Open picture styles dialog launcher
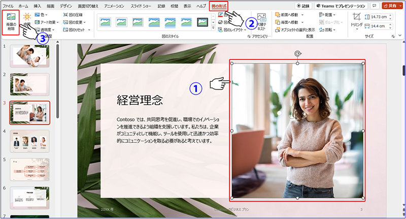406x219 pixels. pos(249,37)
